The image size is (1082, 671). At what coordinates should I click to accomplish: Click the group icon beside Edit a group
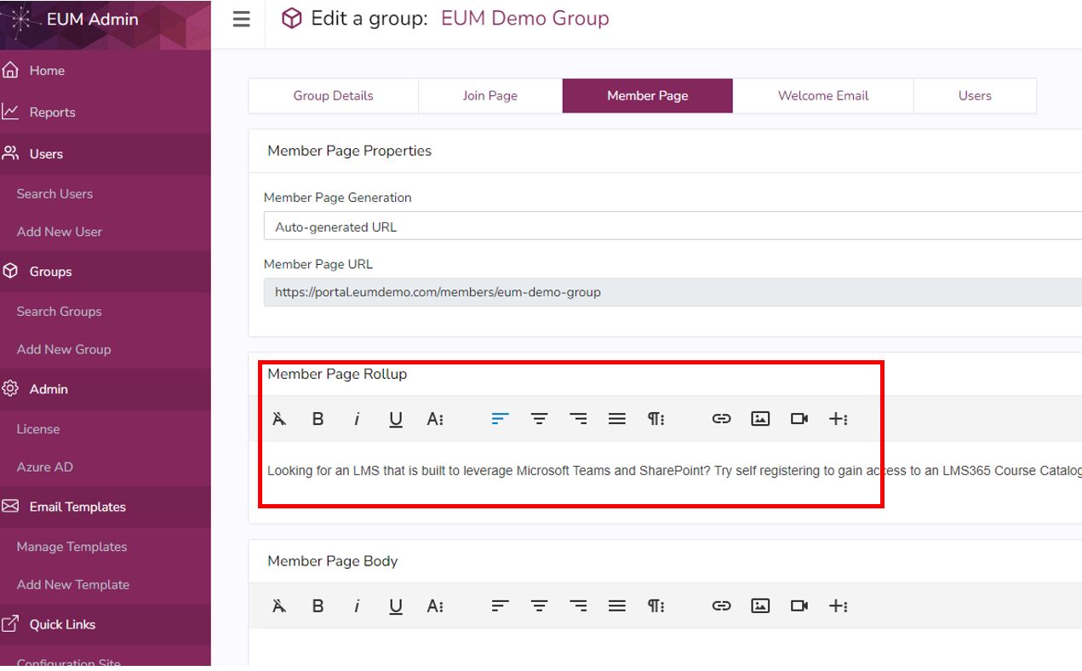coord(290,18)
